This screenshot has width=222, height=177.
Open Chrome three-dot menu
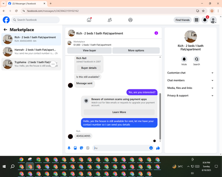click(218, 11)
